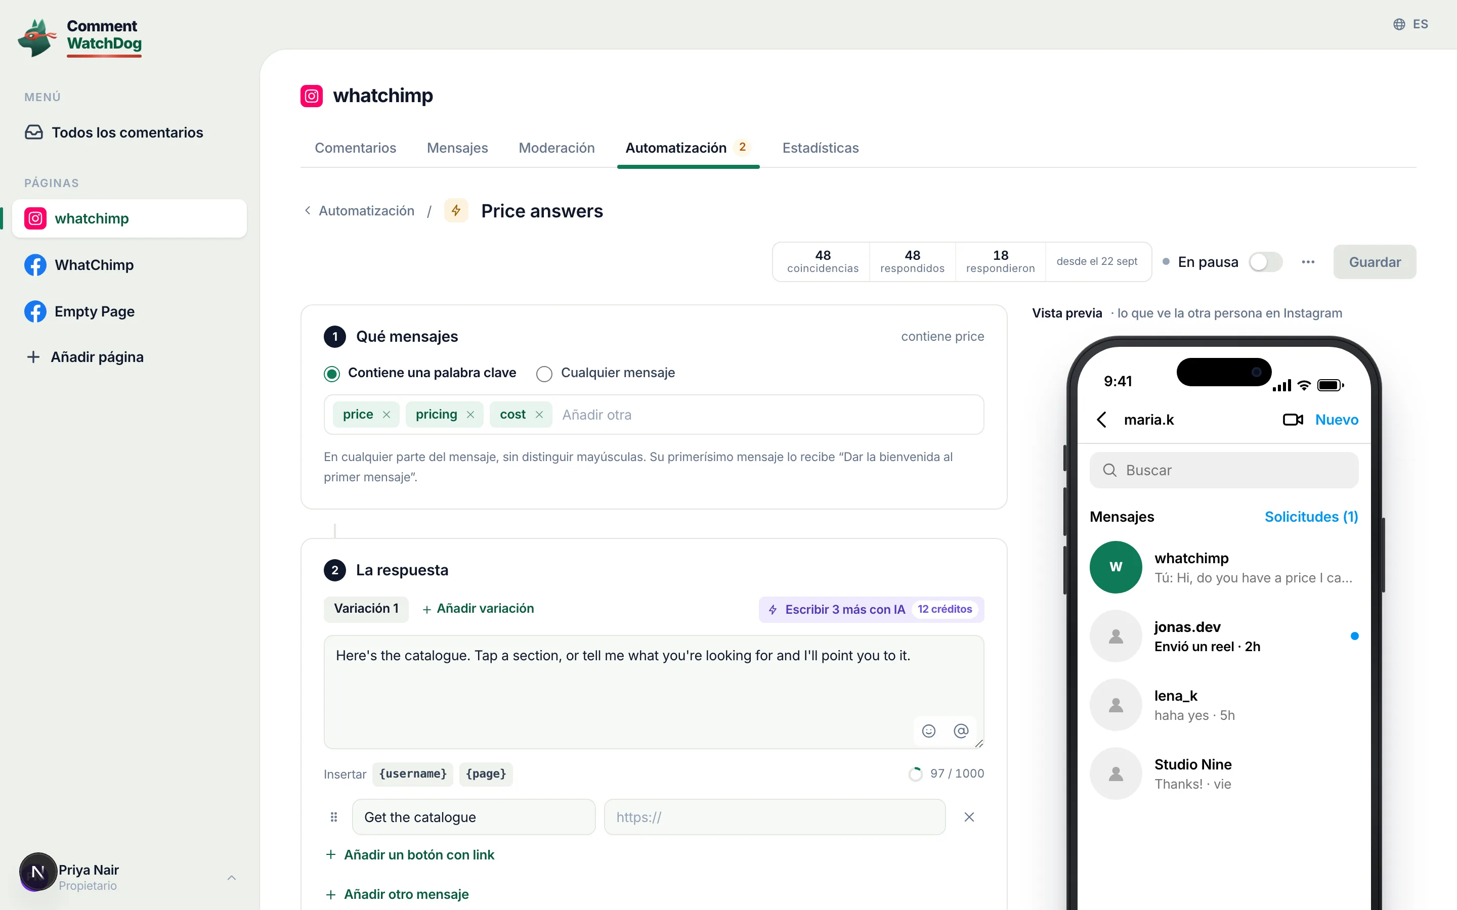Expand the Priya Nair account menu
This screenshot has width=1457, height=910.
point(232,878)
